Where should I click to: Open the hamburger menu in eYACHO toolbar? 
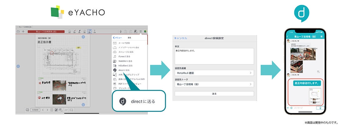(x=141, y=32)
